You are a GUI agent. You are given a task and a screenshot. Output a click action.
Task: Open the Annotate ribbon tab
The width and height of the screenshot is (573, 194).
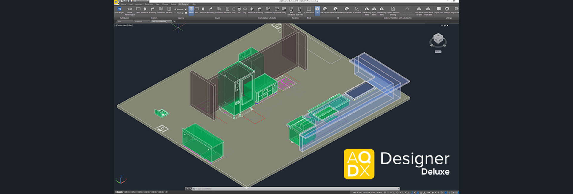coord(139,4)
